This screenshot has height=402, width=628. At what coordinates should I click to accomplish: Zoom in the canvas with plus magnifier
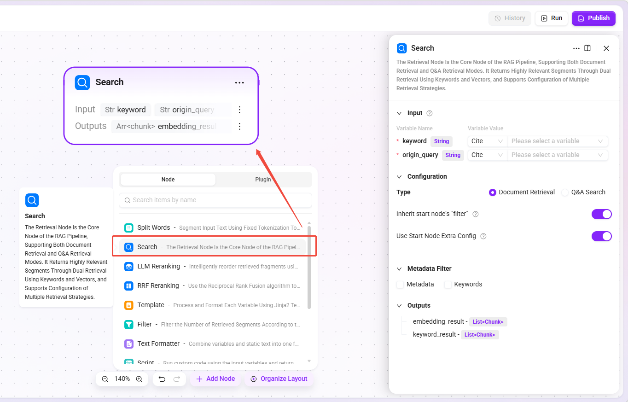[x=139, y=379]
